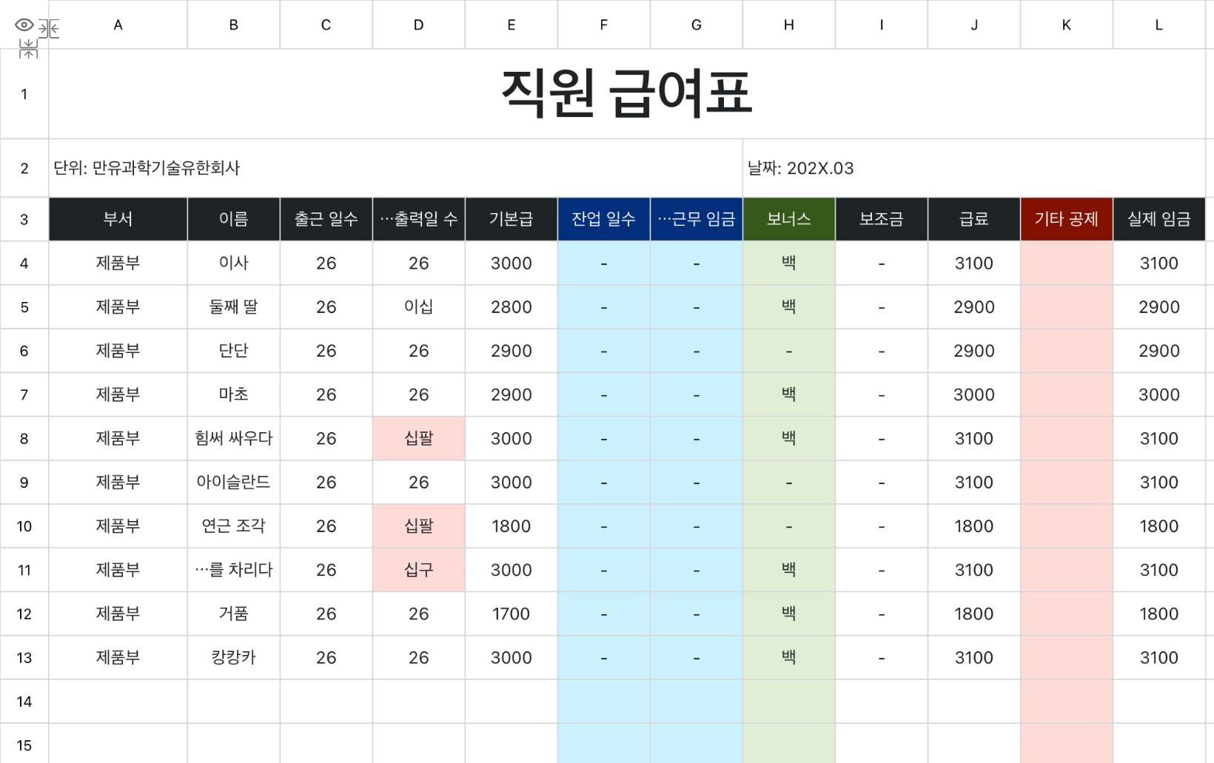
Task: Click the pink 십팔 cell in row 10
Action: tap(418, 526)
